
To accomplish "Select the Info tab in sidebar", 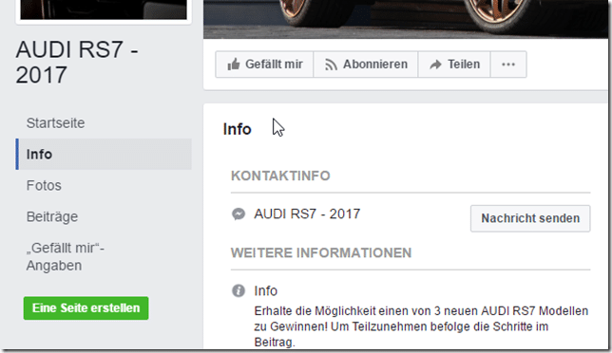I will [x=104, y=155].
